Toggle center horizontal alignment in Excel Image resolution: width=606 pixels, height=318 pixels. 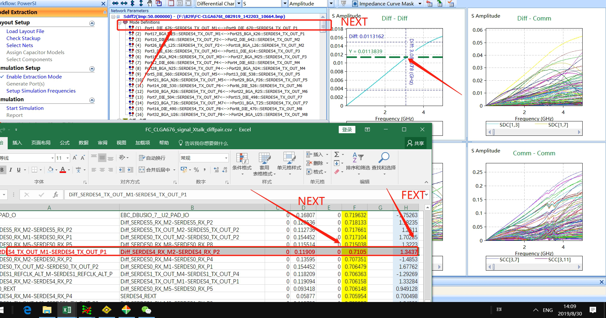point(102,170)
